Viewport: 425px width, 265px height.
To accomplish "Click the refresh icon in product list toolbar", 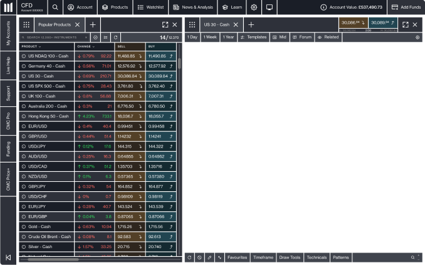I will [116, 37].
